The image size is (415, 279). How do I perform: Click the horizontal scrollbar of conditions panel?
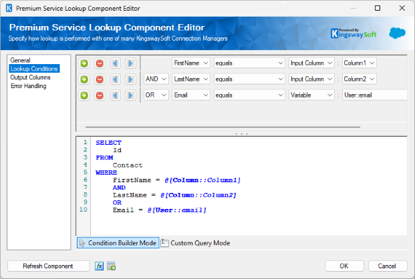(223, 127)
